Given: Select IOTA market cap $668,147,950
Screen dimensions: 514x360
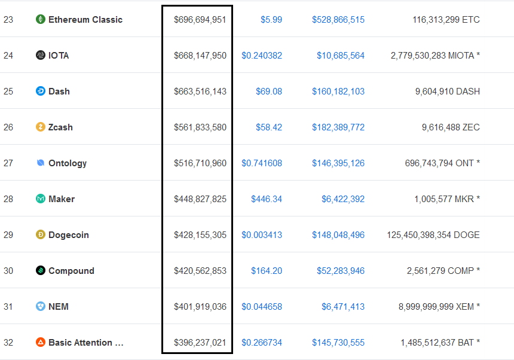Looking at the screenshot, I should pos(200,56).
